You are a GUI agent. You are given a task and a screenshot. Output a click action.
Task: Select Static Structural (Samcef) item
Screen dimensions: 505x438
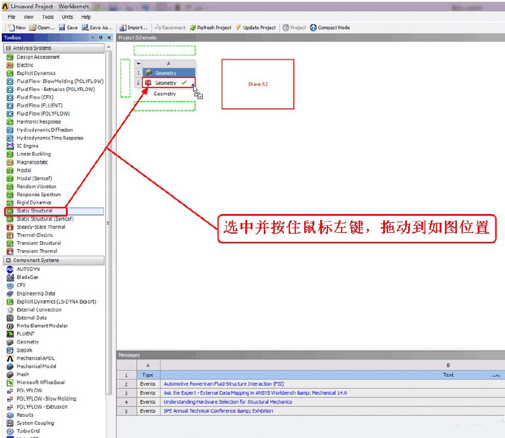(x=45, y=219)
